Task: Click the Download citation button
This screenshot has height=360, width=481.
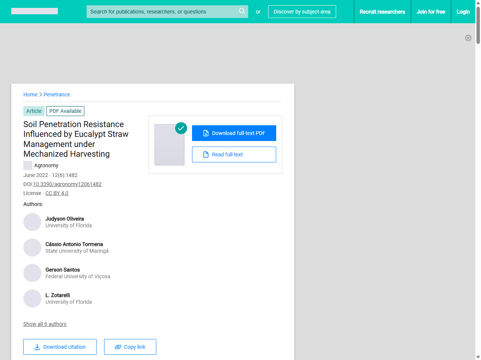Action: [60, 347]
